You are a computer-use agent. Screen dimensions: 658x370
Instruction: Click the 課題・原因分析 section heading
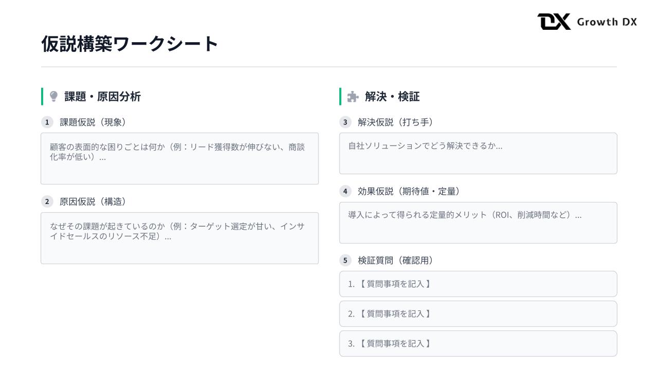(x=102, y=97)
